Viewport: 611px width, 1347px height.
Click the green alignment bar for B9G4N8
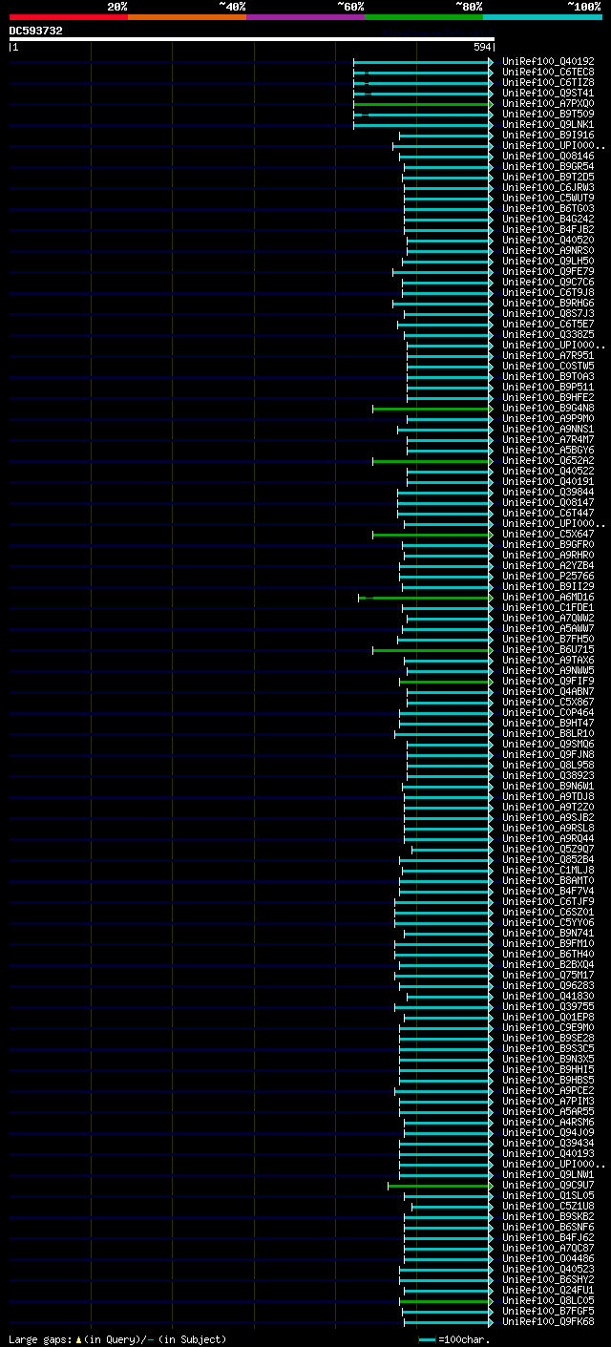tap(432, 408)
